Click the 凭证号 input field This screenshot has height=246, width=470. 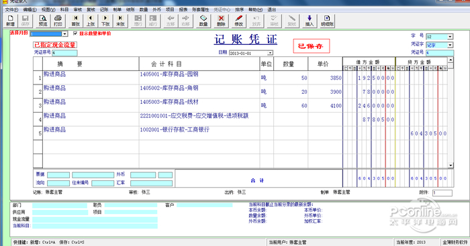click(x=439, y=53)
